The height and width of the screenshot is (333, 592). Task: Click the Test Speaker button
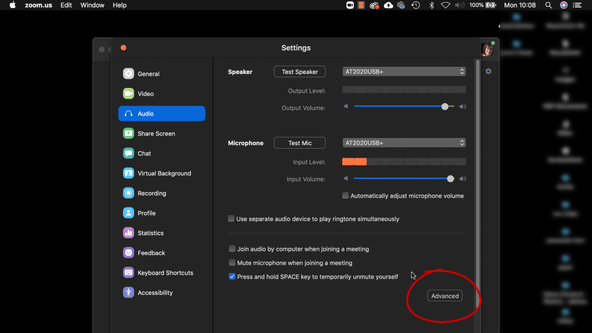[299, 72]
